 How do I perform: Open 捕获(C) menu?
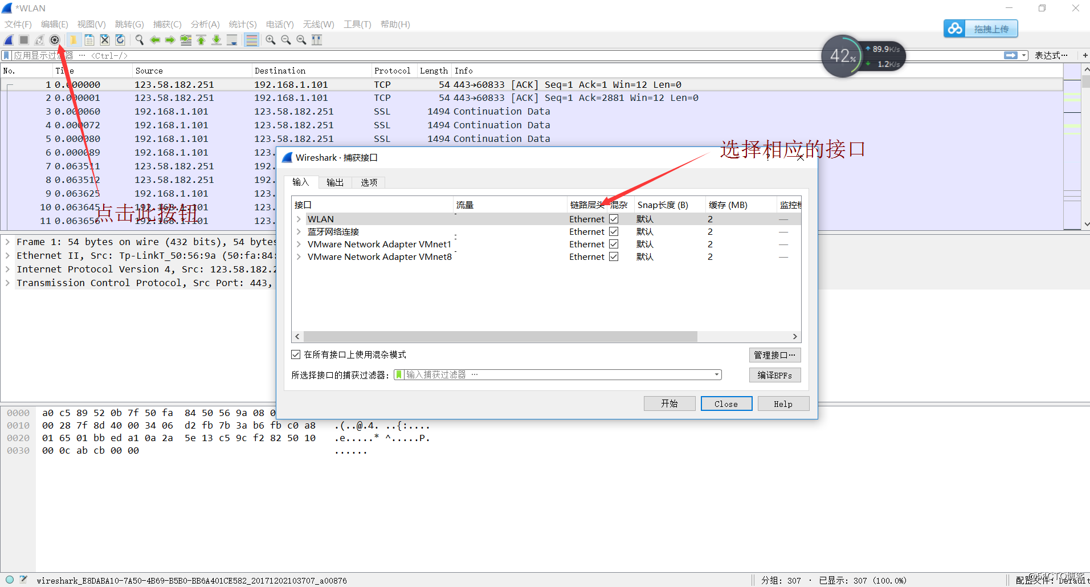coord(167,24)
